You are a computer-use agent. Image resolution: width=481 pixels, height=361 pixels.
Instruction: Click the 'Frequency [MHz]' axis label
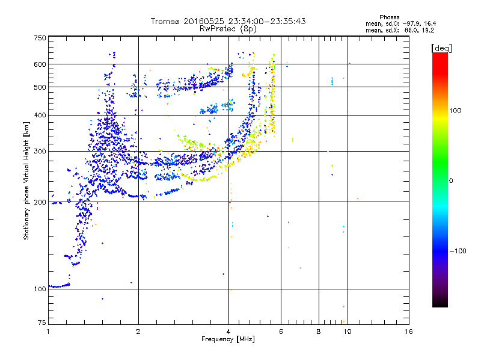[228, 339]
